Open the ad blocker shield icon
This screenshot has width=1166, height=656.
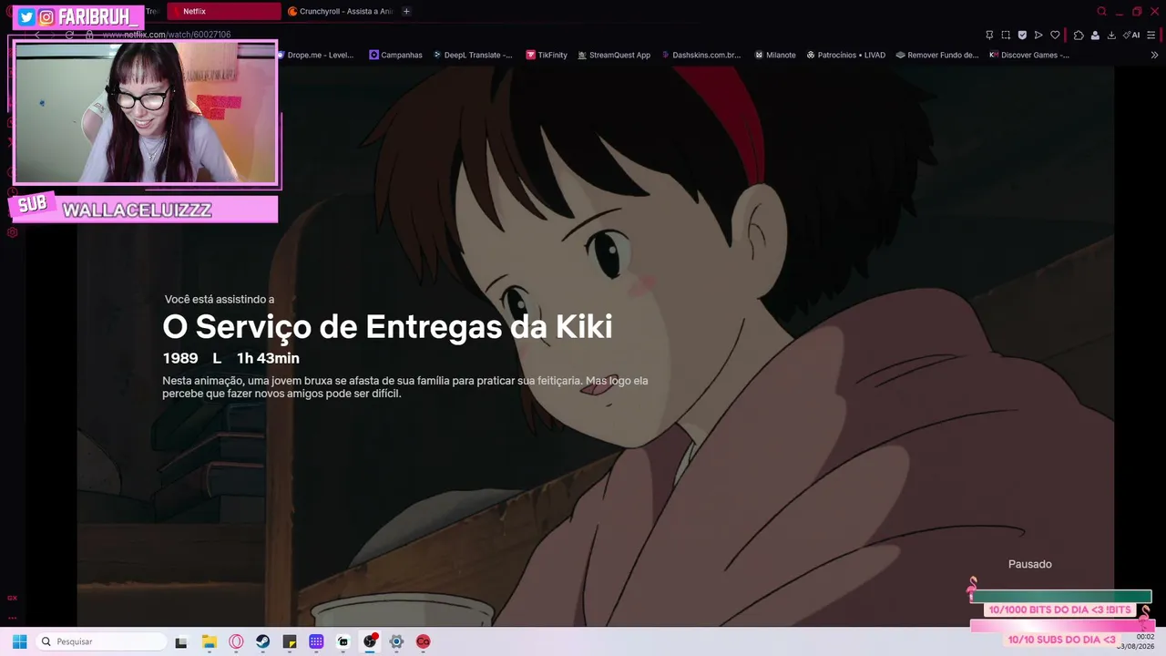click(1022, 35)
